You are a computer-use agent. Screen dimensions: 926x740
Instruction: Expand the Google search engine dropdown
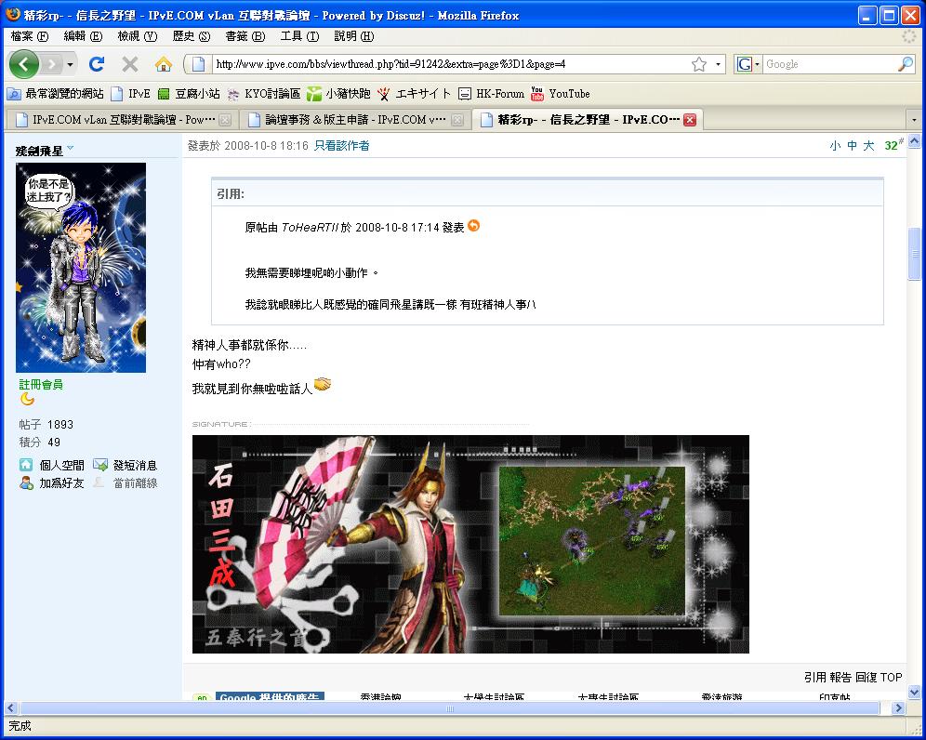coord(748,64)
